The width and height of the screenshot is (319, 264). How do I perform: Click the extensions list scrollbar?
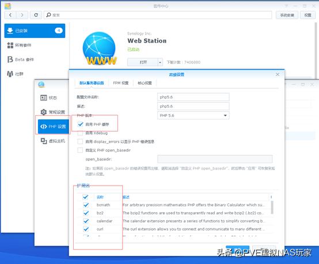(272, 208)
